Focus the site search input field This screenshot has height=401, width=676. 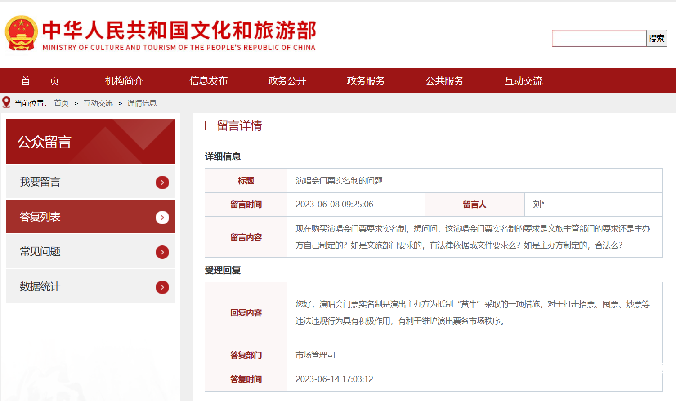(599, 38)
